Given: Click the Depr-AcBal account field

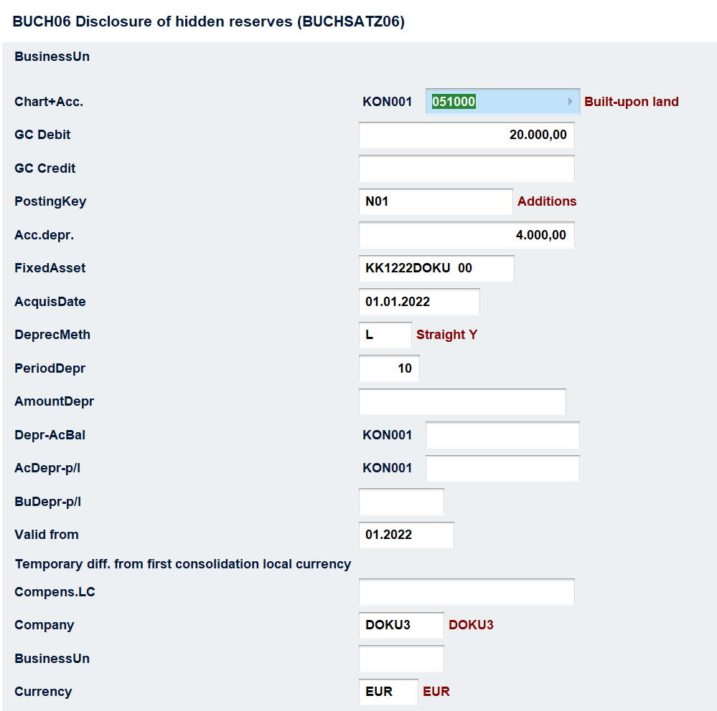Looking at the screenshot, I should coord(502,435).
